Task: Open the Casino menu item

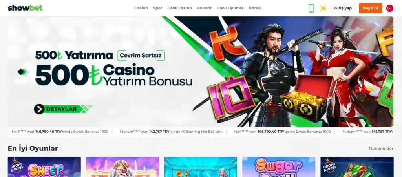Action: click(x=141, y=8)
